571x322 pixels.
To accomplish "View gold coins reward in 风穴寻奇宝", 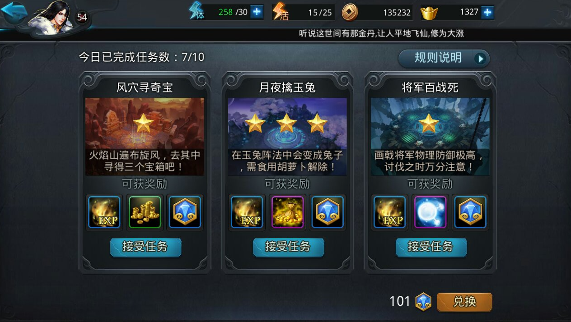I will tap(145, 212).
